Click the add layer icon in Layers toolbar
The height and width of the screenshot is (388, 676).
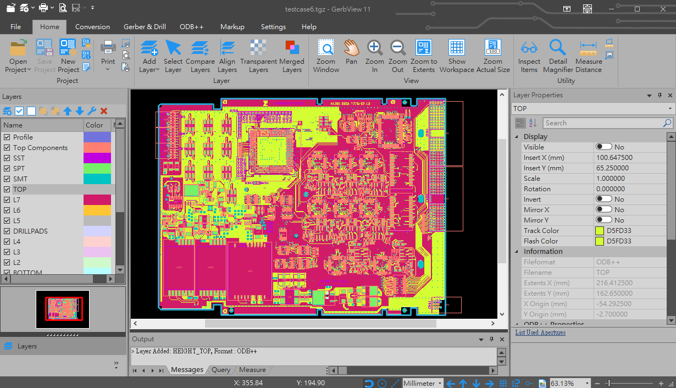point(7,111)
